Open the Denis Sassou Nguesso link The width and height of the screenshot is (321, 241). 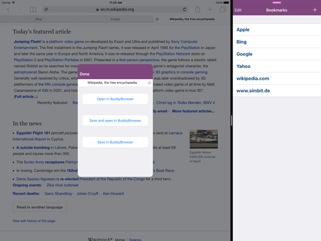[x=36, y=179]
